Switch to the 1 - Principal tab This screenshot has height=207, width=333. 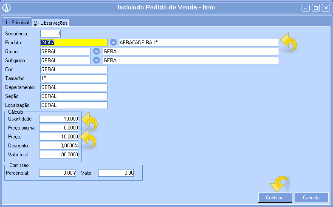pos(17,23)
